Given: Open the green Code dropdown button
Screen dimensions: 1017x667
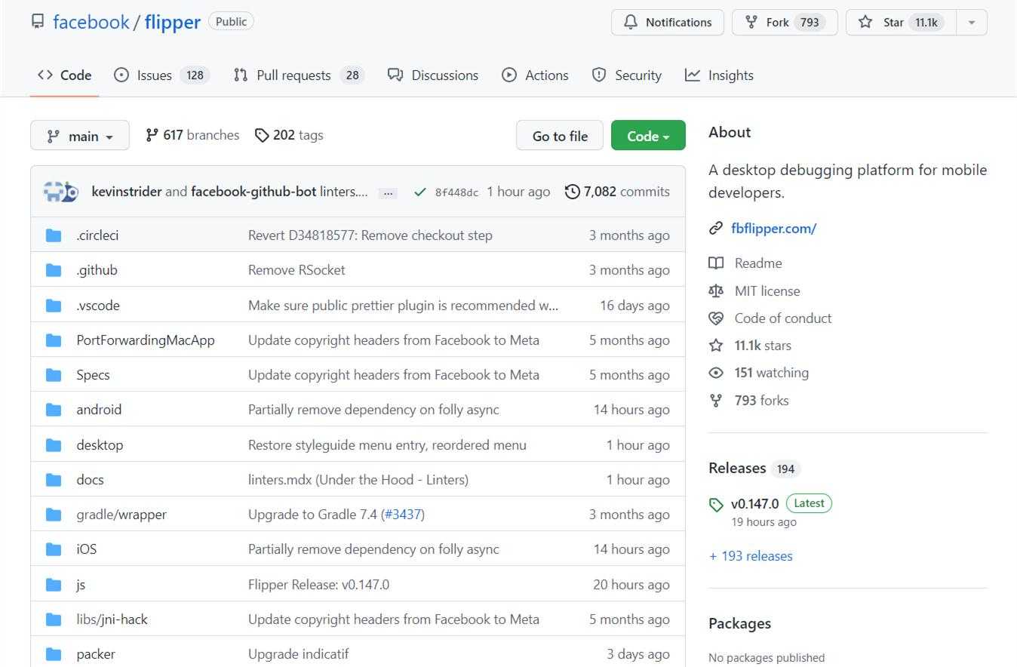Looking at the screenshot, I should tap(648, 136).
